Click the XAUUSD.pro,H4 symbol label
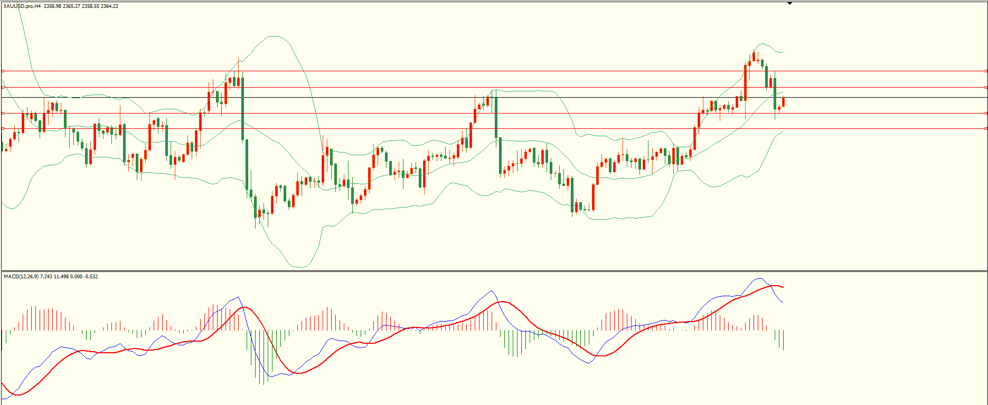 point(22,6)
